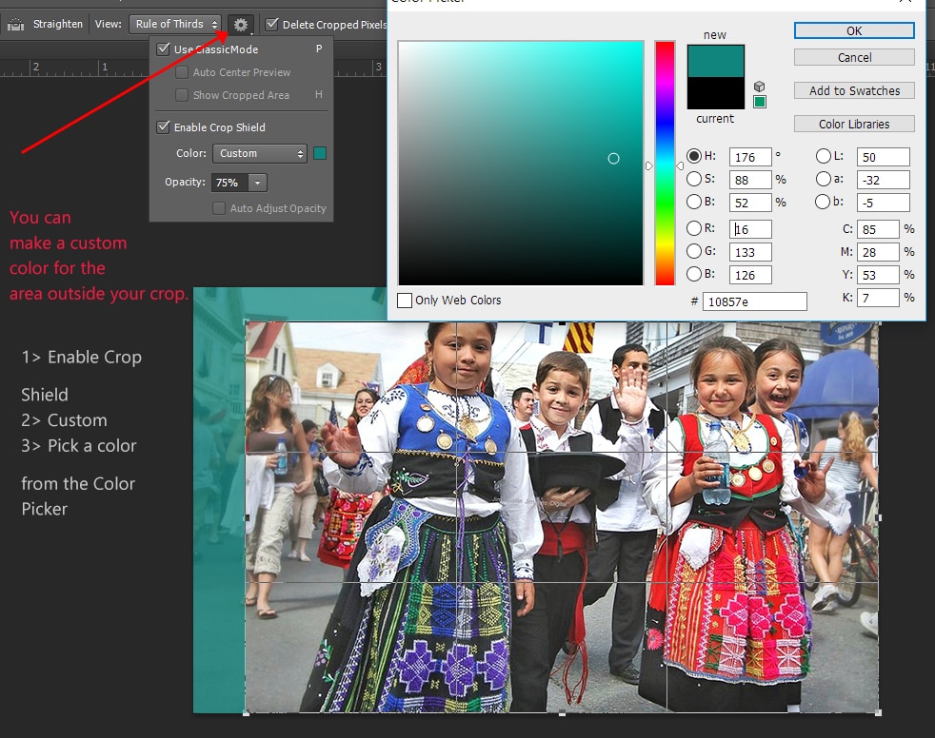Click the hex color code field
This screenshot has width=935, height=738.
(x=754, y=301)
